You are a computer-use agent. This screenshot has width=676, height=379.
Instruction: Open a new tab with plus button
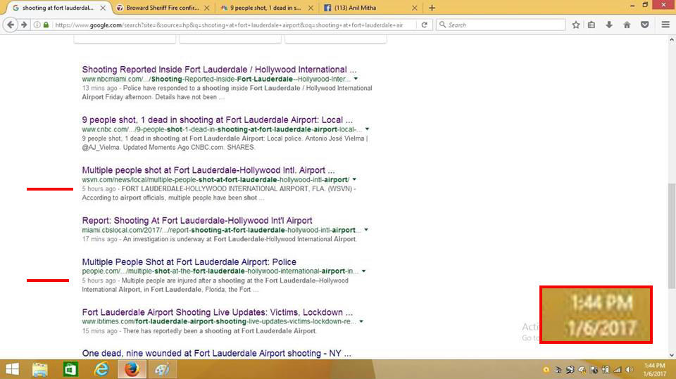click(432, 8)
